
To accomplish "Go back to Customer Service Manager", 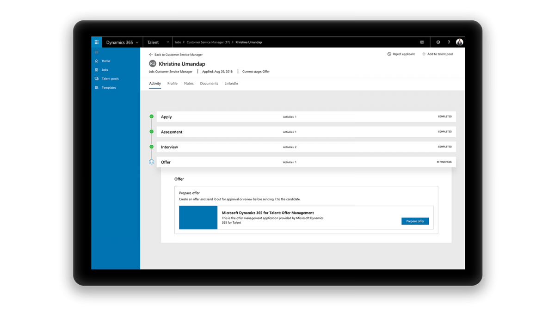I will point(176,55).
